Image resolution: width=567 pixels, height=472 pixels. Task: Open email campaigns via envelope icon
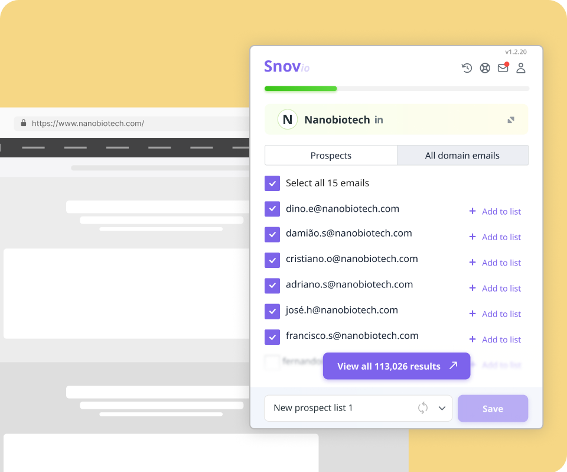pos(503,68)
